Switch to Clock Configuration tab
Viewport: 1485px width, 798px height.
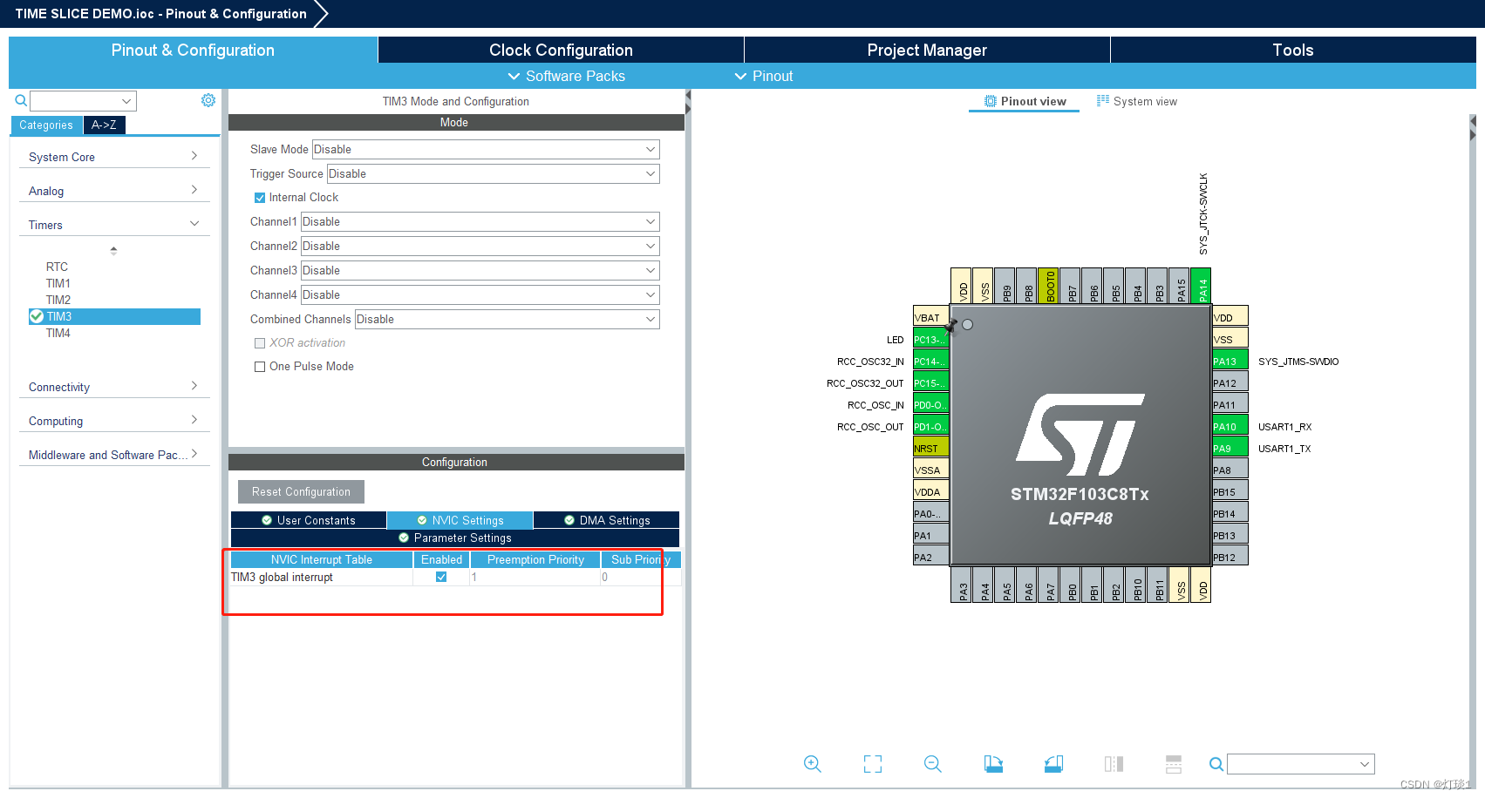561,50
